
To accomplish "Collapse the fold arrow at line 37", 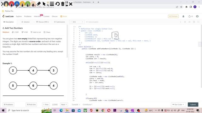I will [75, 98].
